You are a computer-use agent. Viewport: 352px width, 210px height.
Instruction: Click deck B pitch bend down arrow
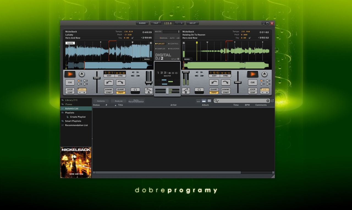(214, 83)
